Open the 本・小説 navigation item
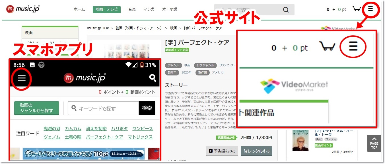The image size is (385, 164). (x=170, y=9)
